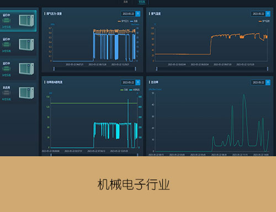
Task: Open calendar icon on 比功率 chart
Action: tap(268, 82)
